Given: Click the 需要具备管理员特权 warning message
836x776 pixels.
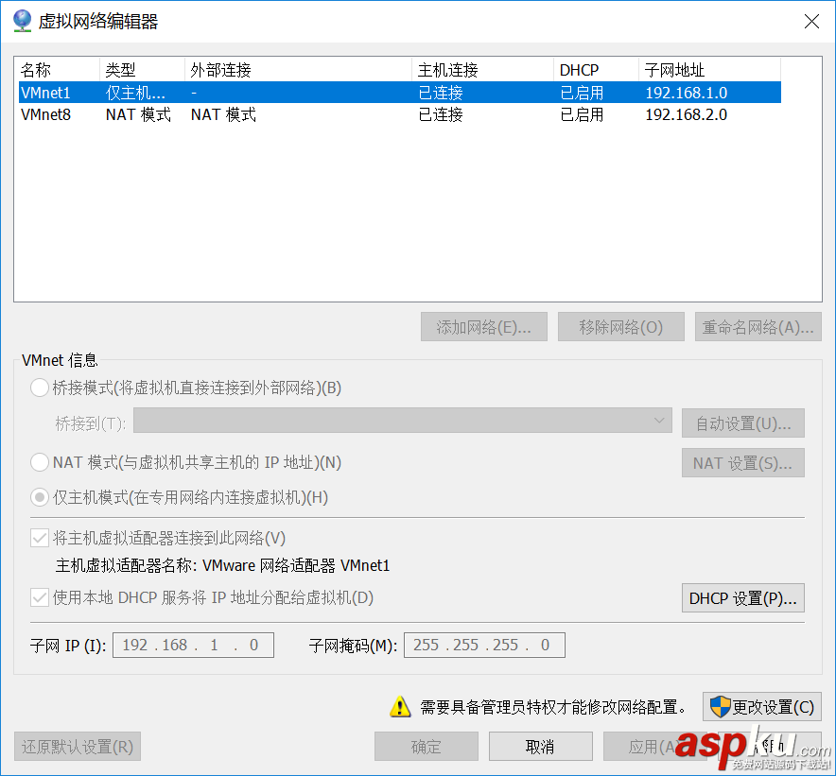Looking at the screenshot, I should (x=553, y=707).
